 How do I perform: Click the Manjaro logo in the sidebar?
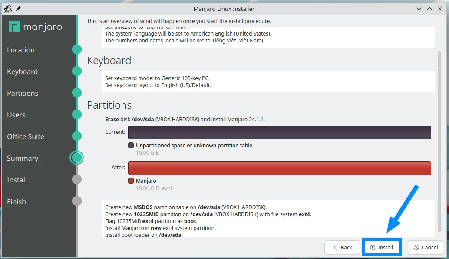click(35, 27)
